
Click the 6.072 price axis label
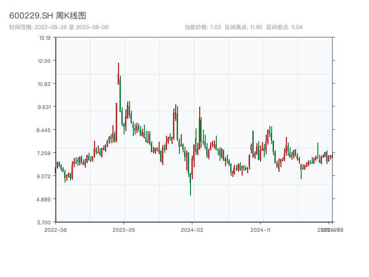tap(44, 176)
